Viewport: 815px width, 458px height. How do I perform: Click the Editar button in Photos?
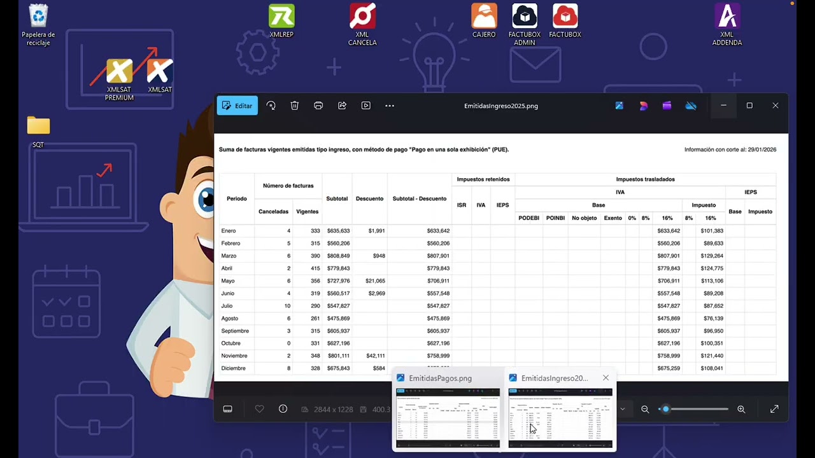[237, 106]
